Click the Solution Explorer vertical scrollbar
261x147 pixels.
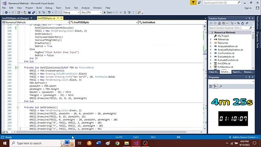click(253, 36)
